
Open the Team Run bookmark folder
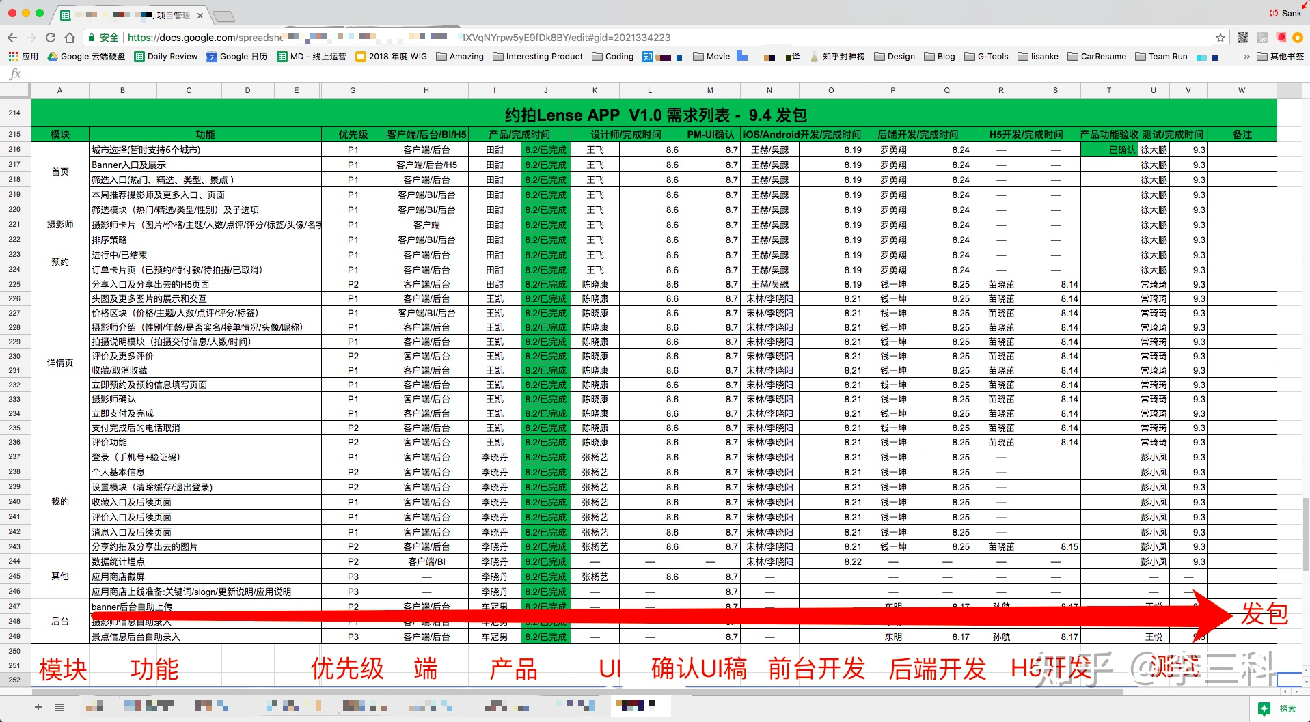(x=1162, y=57)
